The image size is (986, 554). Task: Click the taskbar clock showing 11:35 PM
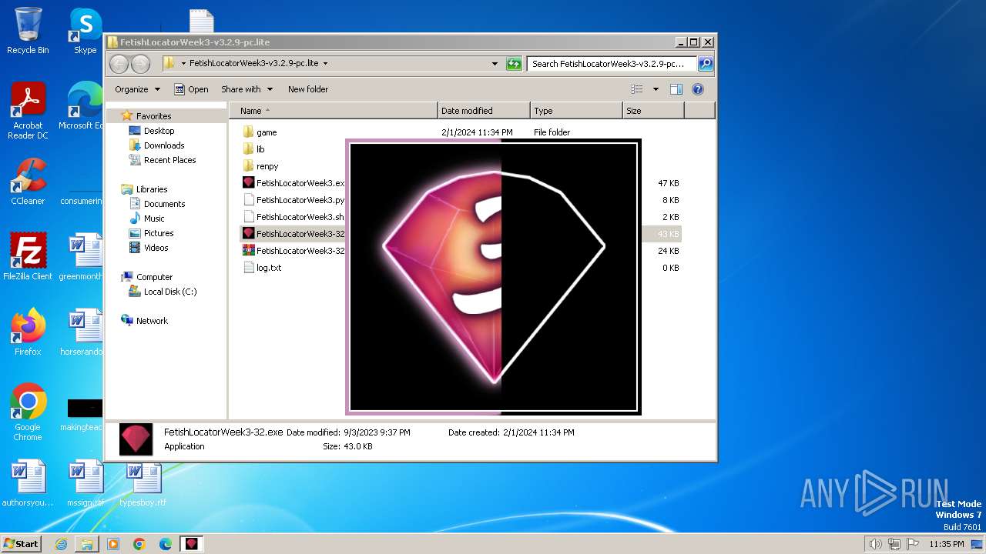(946, 544)
